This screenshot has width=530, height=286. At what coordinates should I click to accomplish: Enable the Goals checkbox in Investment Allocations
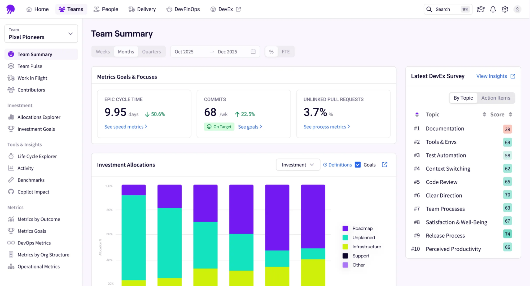pyautogui.click(x=358, y=165)
